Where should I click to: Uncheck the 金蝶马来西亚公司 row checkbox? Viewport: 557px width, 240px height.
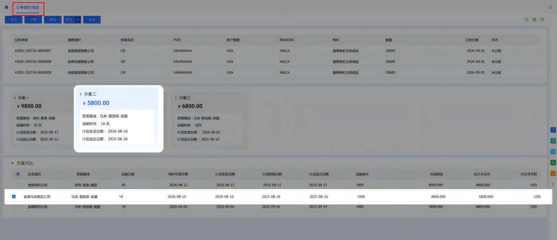(x=14, y=196)
